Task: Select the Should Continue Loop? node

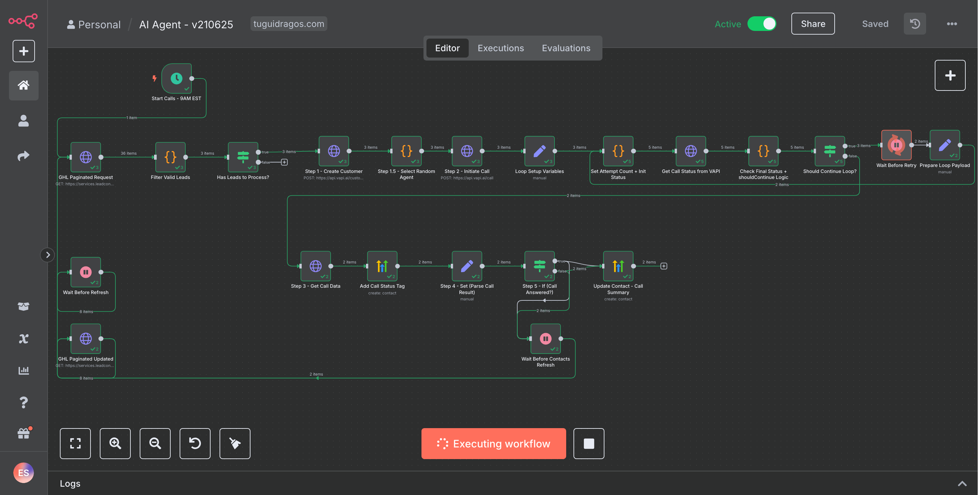Action: coord(830,151)
